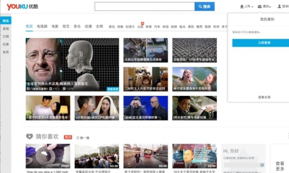Go to the 搞笑 channel link
This screenshot has height=173, width=289.
pyautogui.click(x=200, y=27)
